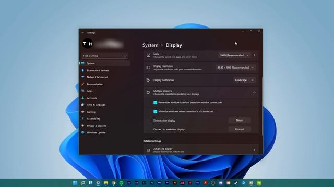Open the Windows Start menu
The image size is (334, 187).
point(75,183)
